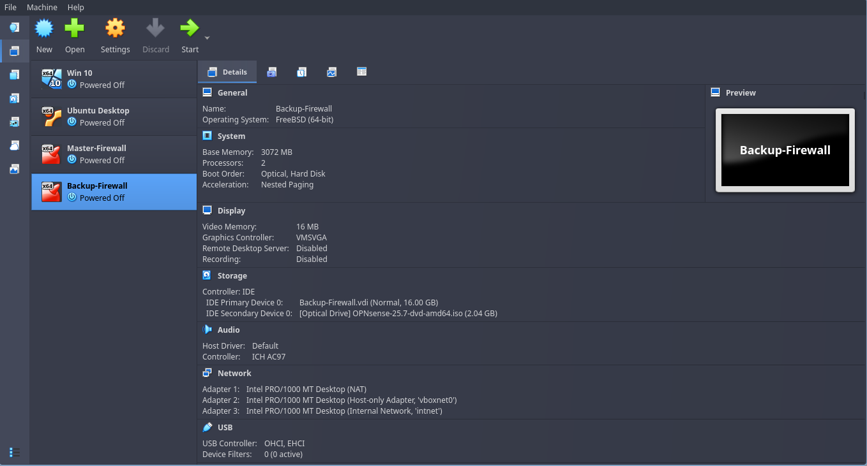Viewport: 867px width, 466px height.
Task: Open the Media tool in left sidebar
Action: 14,98
